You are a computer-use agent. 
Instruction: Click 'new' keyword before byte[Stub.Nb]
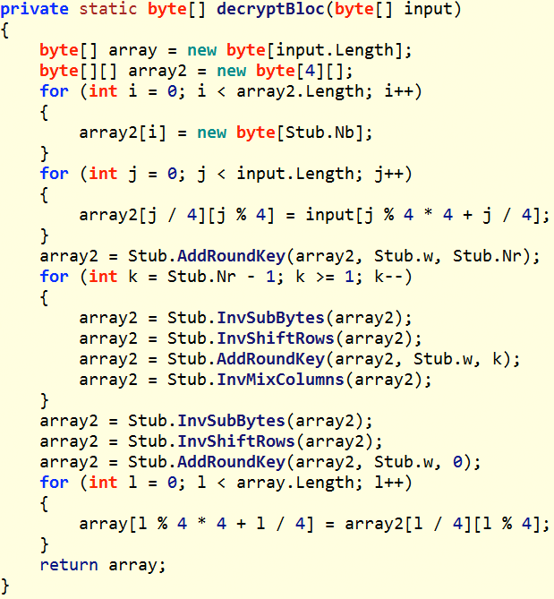pos(211,133)
